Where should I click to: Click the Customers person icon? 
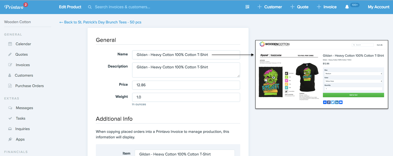[x=10, y=75]
